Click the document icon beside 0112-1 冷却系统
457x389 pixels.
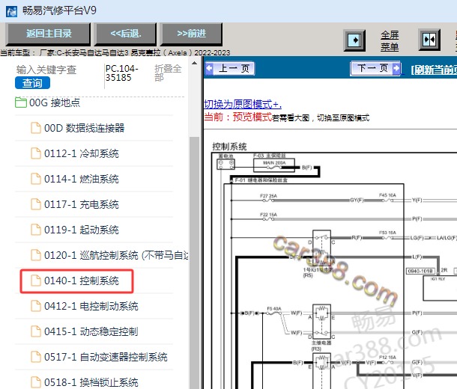[x=36, y=153]
